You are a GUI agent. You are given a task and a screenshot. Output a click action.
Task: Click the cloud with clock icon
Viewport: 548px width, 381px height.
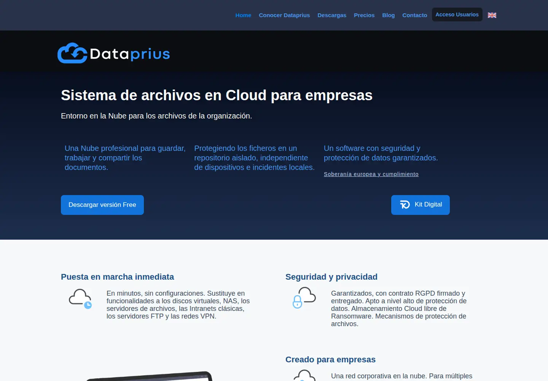coord(80,299)
